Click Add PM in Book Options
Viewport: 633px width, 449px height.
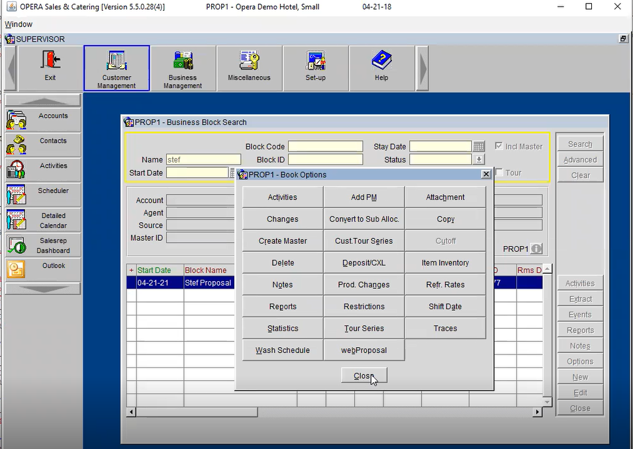tap(364, 197)
